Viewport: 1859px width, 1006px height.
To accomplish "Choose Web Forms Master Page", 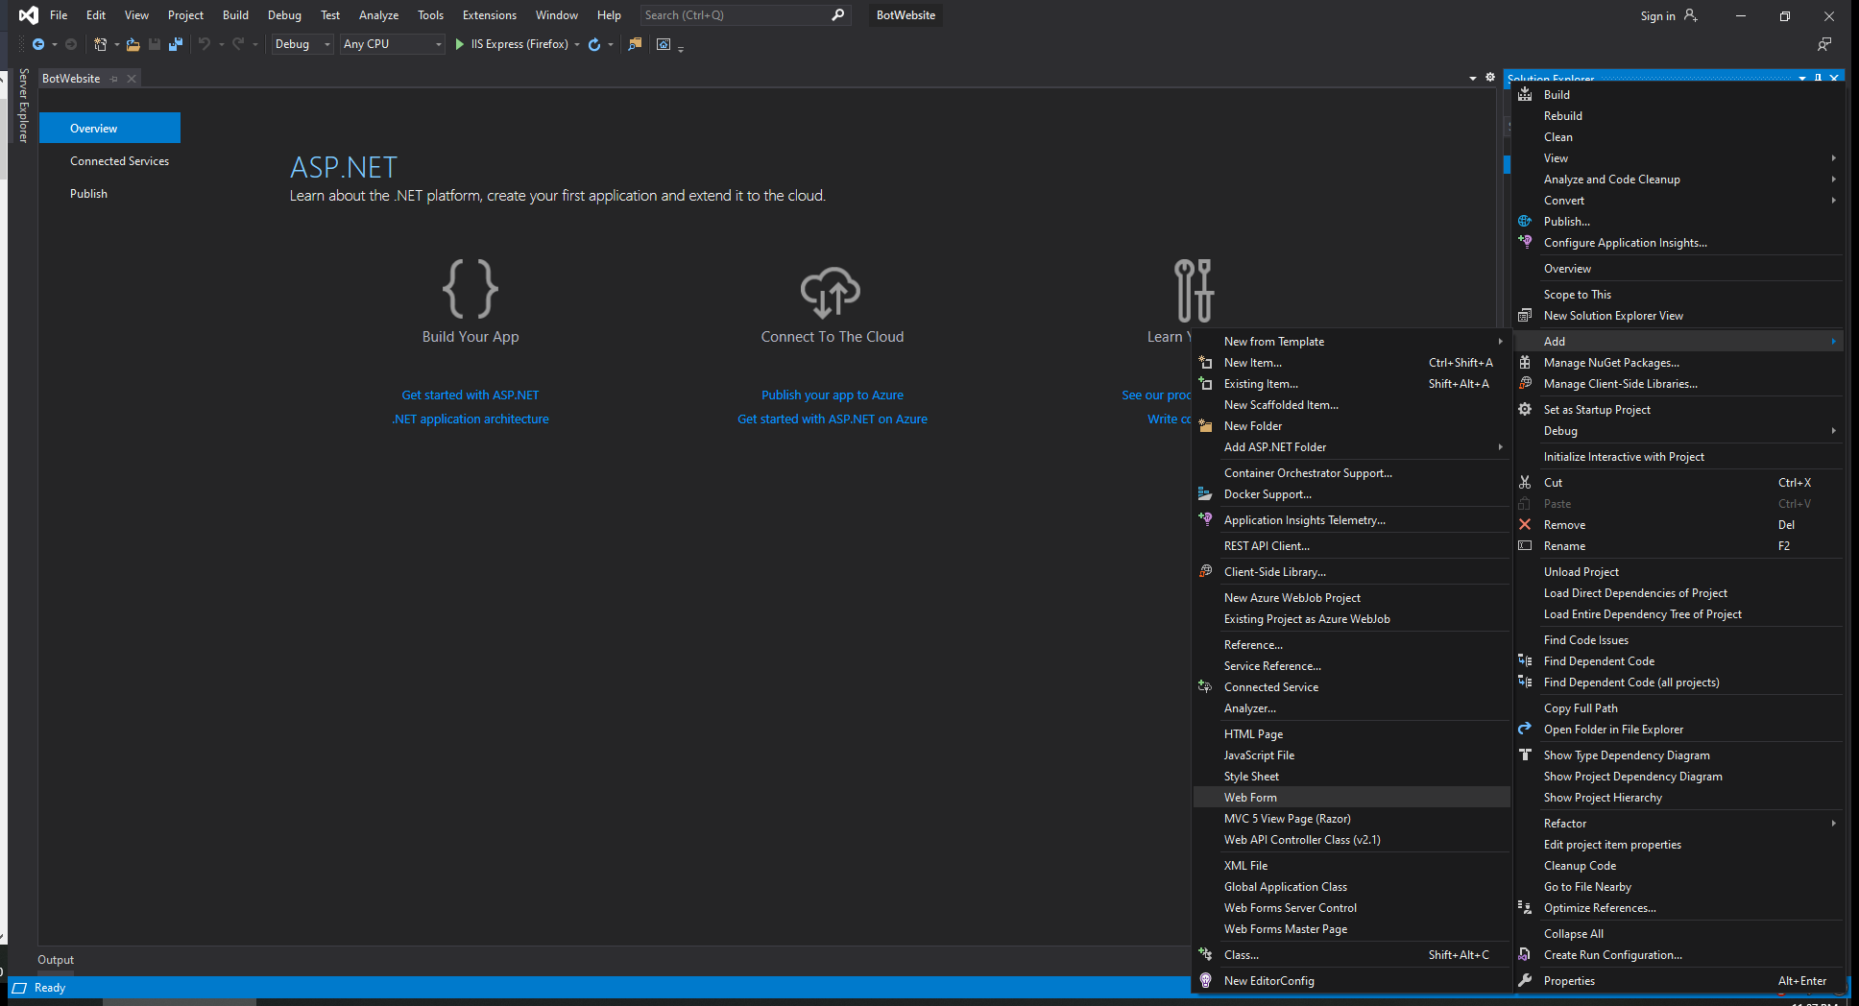I will pos(1351,929).
